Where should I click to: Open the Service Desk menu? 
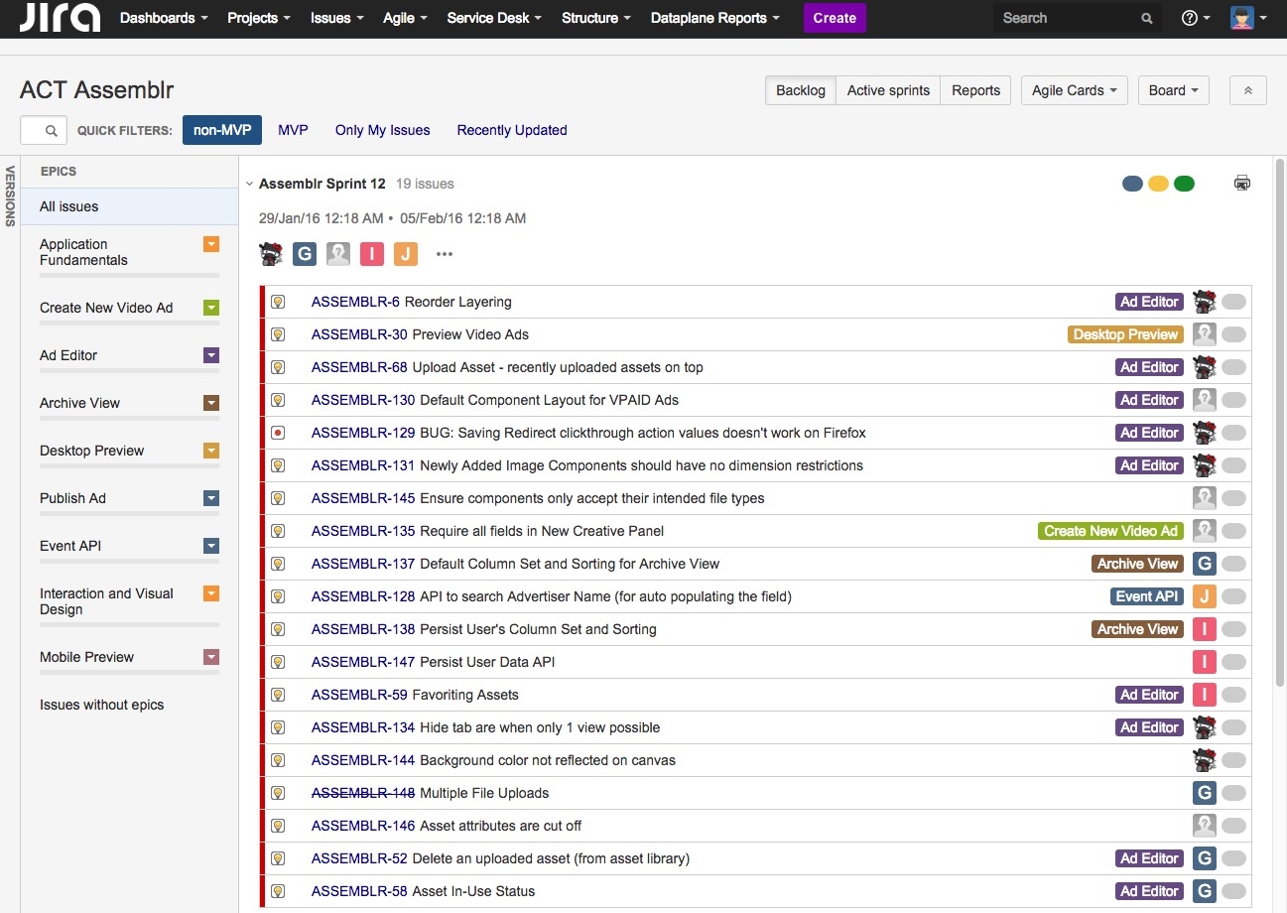pyautogui.click(x=494, y=18)
